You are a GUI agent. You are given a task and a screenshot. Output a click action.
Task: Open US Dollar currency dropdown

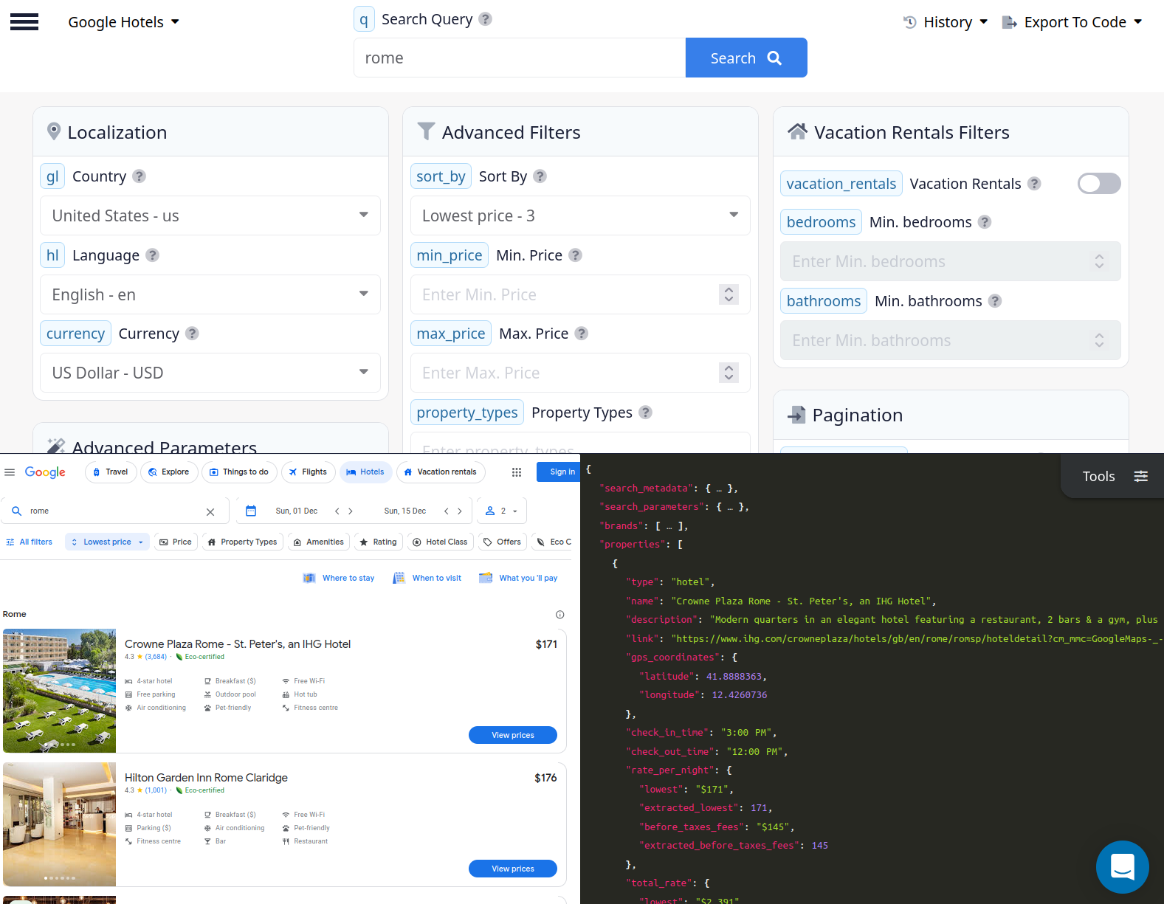pos(210,373)
